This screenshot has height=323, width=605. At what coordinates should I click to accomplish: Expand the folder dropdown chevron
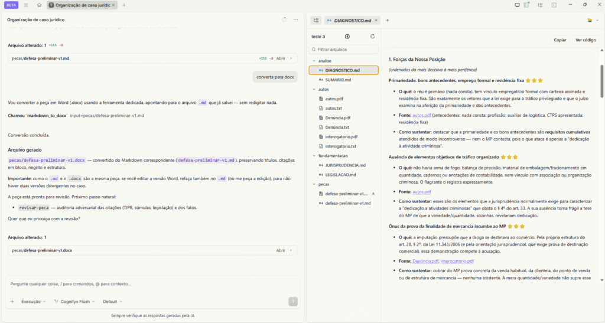[x=597, y=21]
